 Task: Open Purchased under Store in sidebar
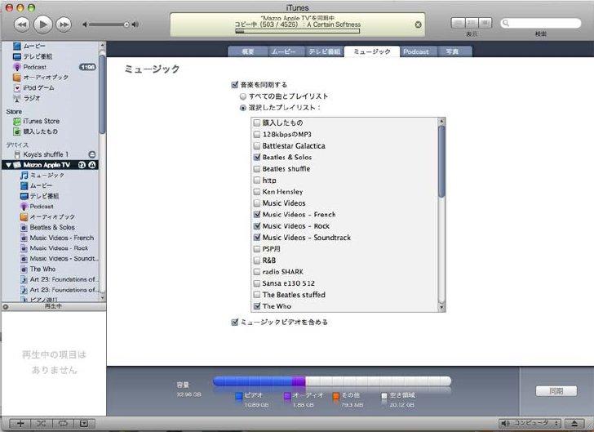tap(35, 131)
